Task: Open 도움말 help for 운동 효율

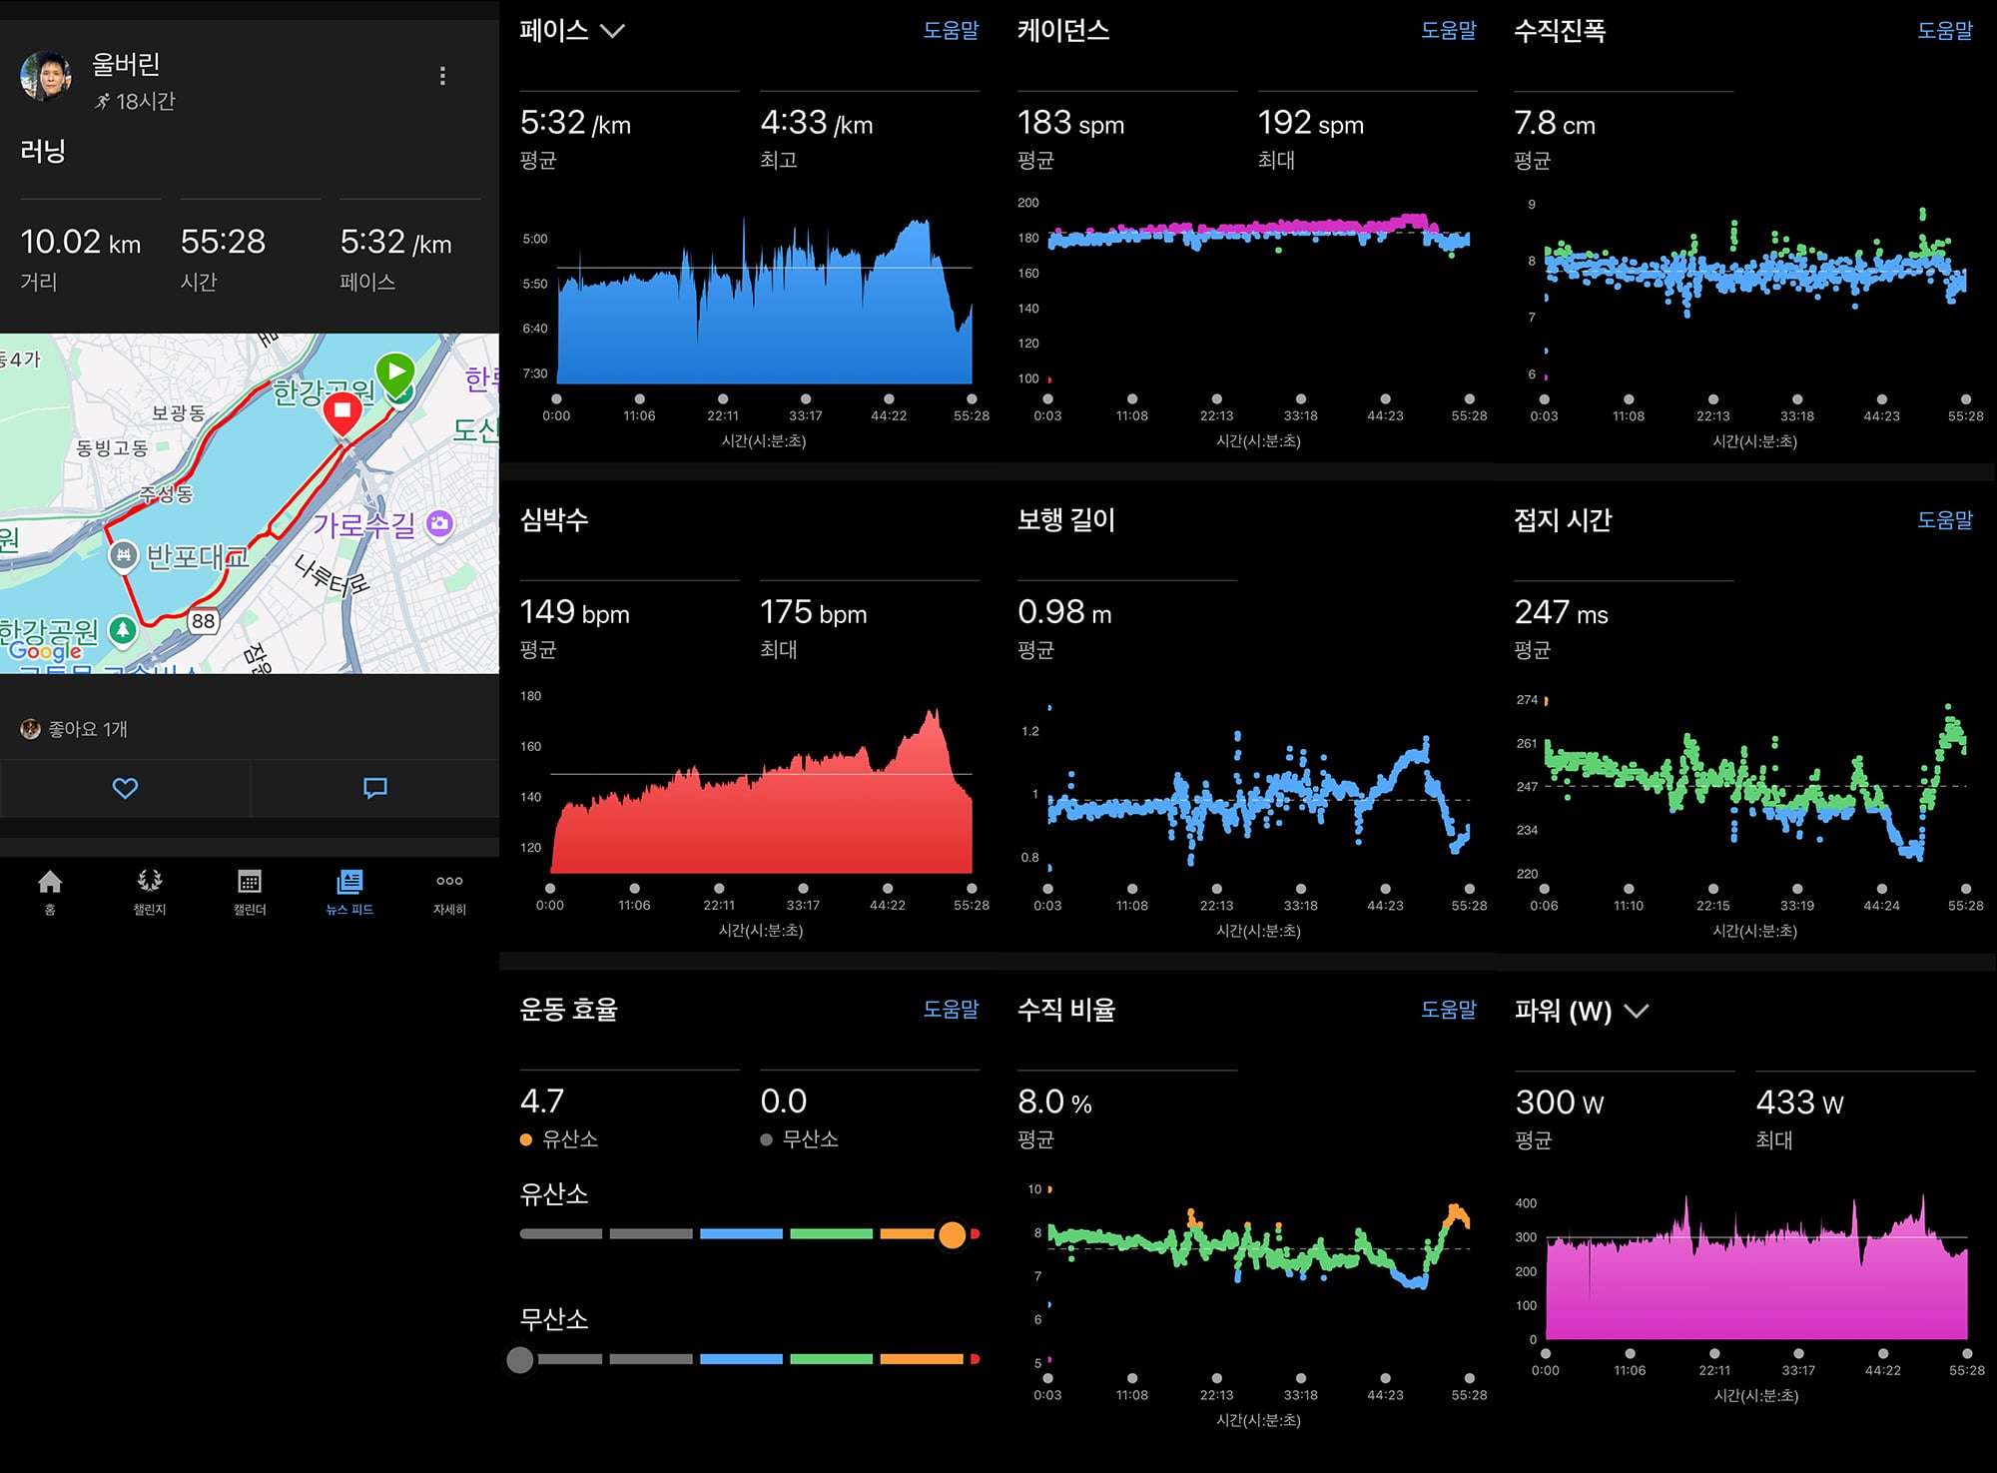Action: point(951,1010)
